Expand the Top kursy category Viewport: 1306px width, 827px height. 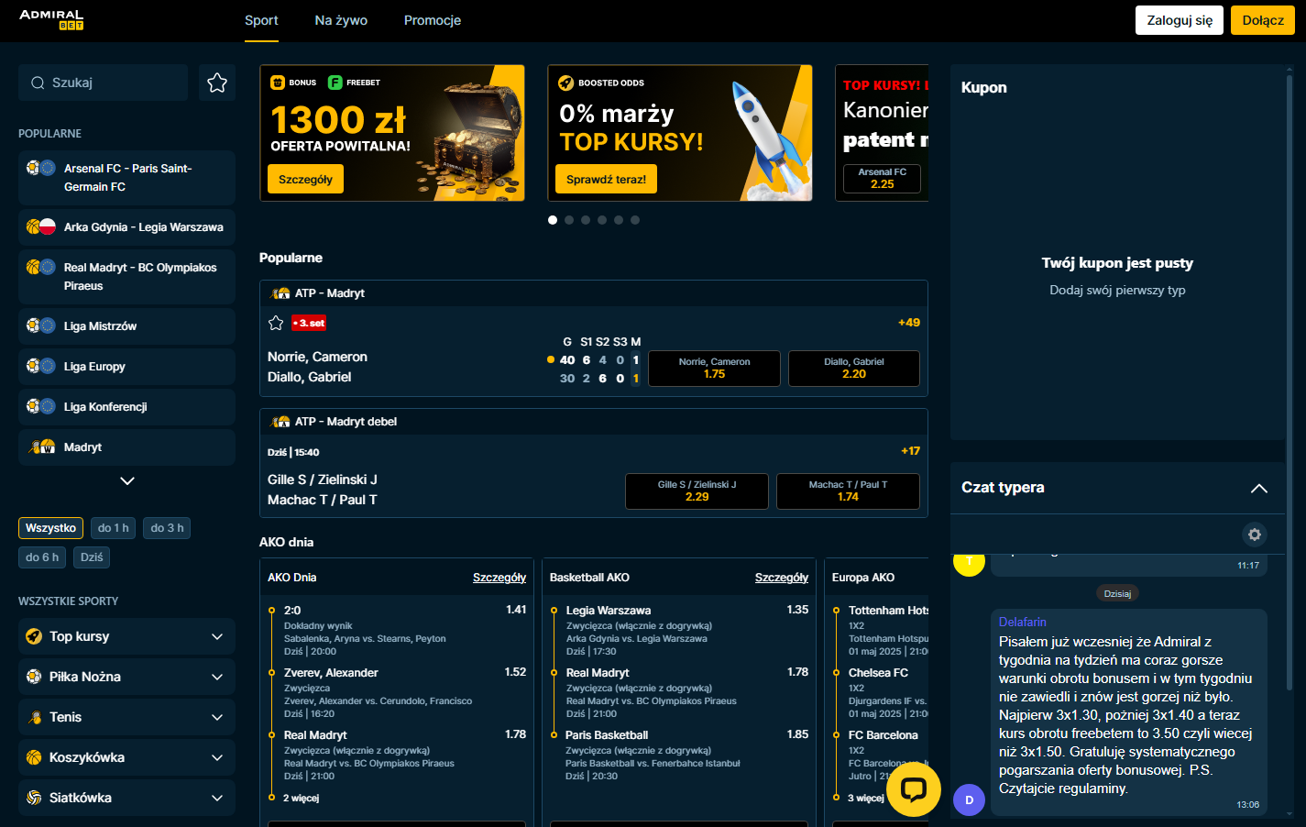217,636
